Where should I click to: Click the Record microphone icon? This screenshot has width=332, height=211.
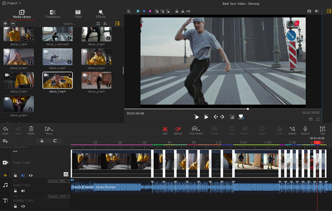click(x=305, y=130)
